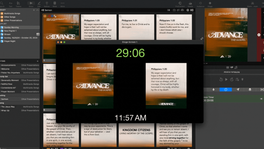Skip media forward with the skip-ahead button

232,79
